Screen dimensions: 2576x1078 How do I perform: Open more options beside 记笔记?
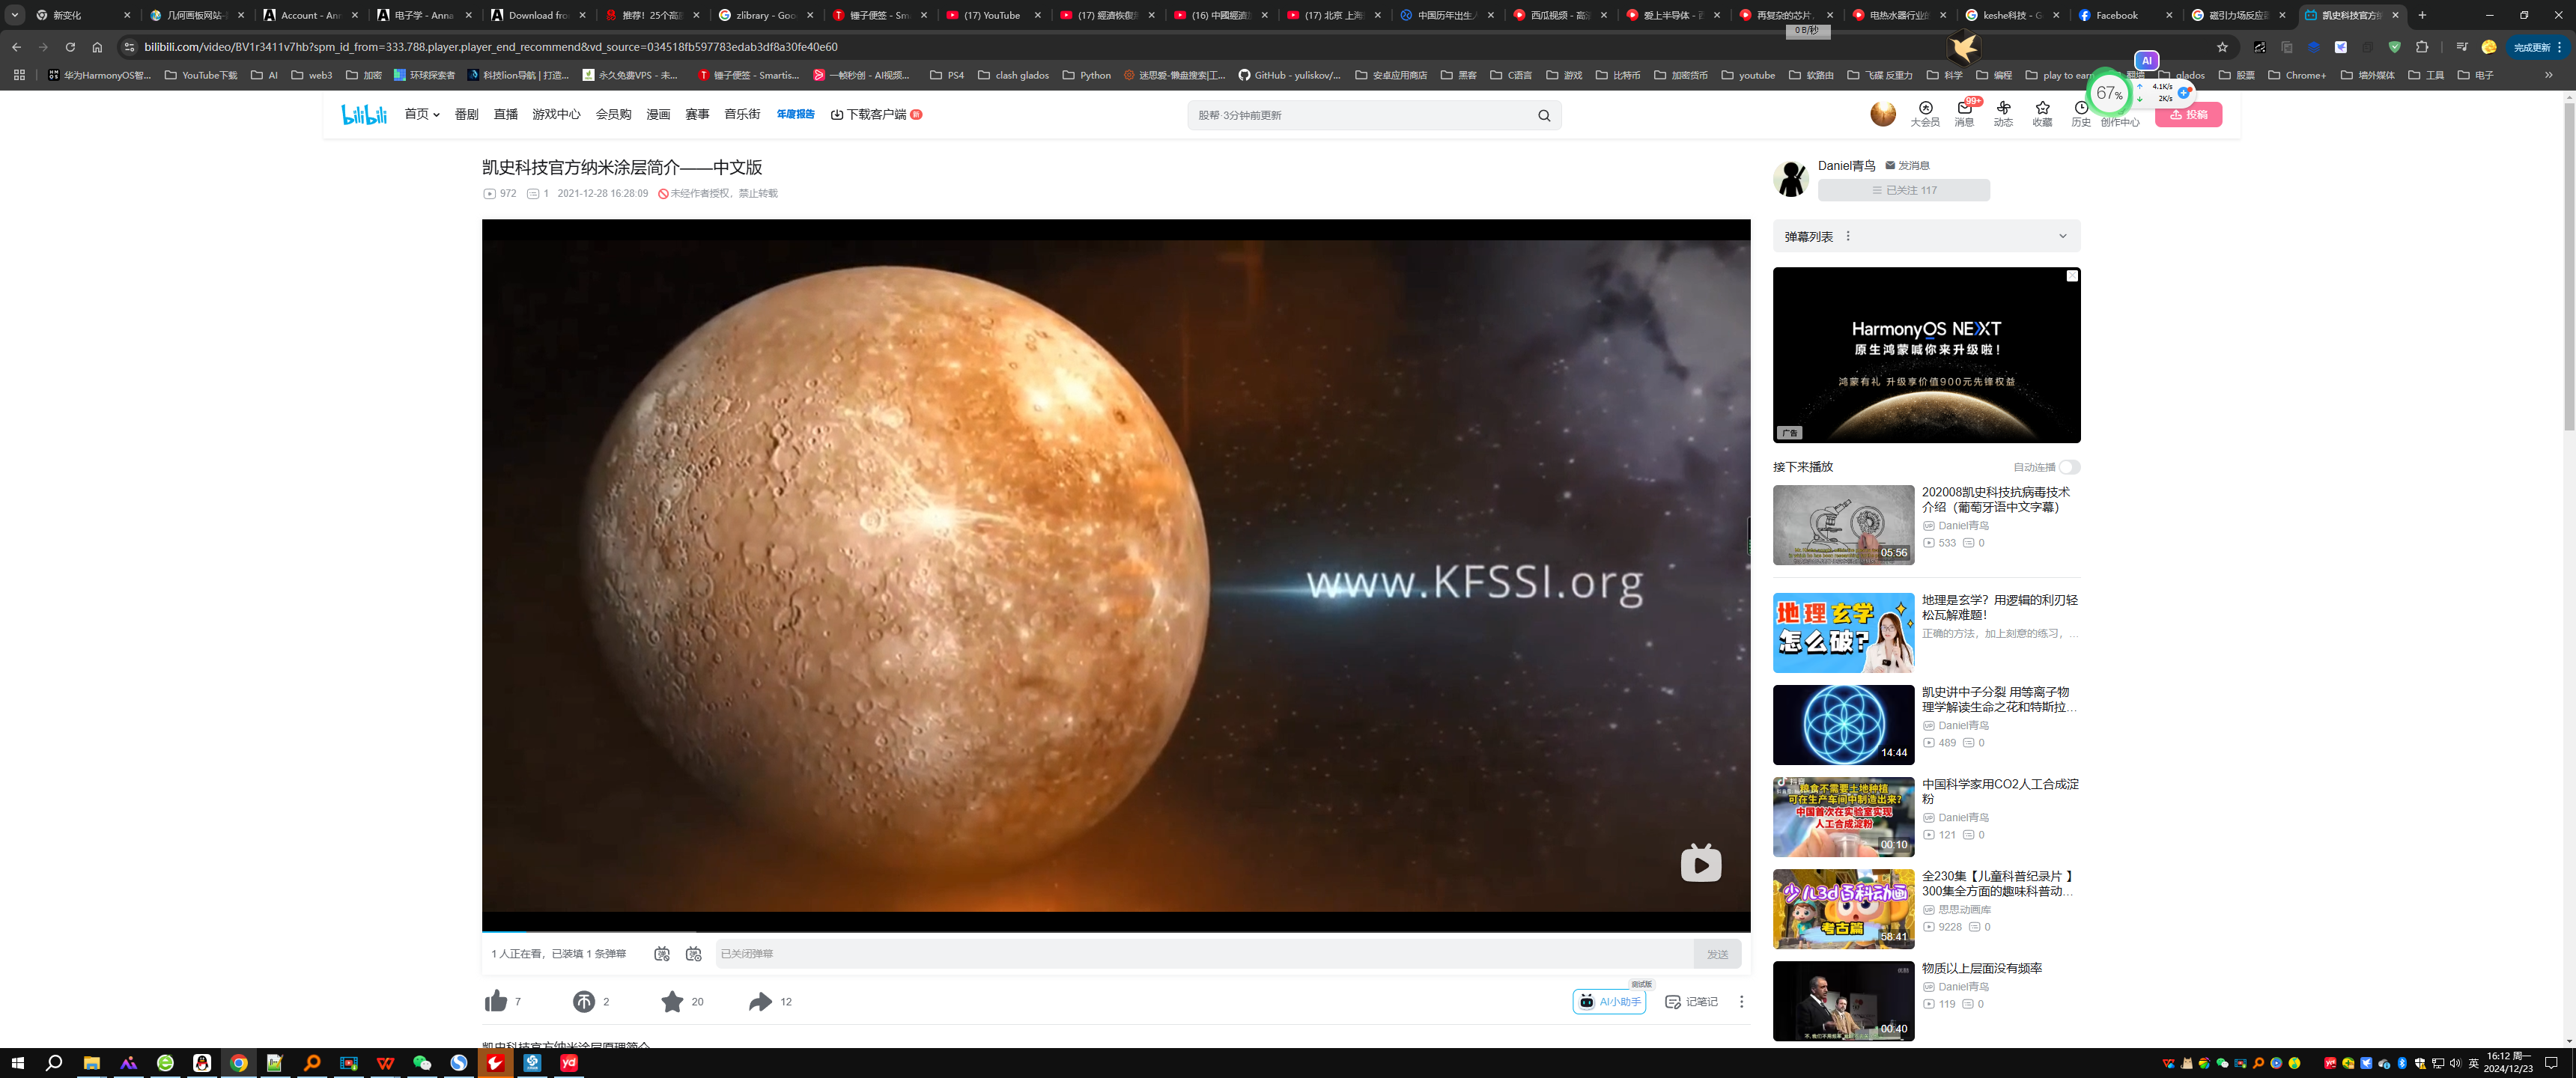click(x=1741, y=1001)
